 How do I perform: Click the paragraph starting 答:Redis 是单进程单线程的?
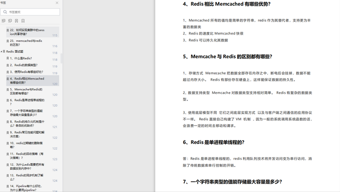click(x=247, y=162)
